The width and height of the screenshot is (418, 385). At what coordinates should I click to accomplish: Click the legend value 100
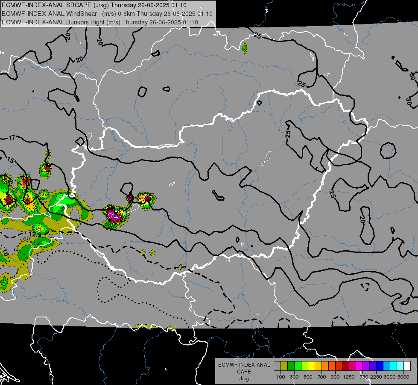[281, 377]
